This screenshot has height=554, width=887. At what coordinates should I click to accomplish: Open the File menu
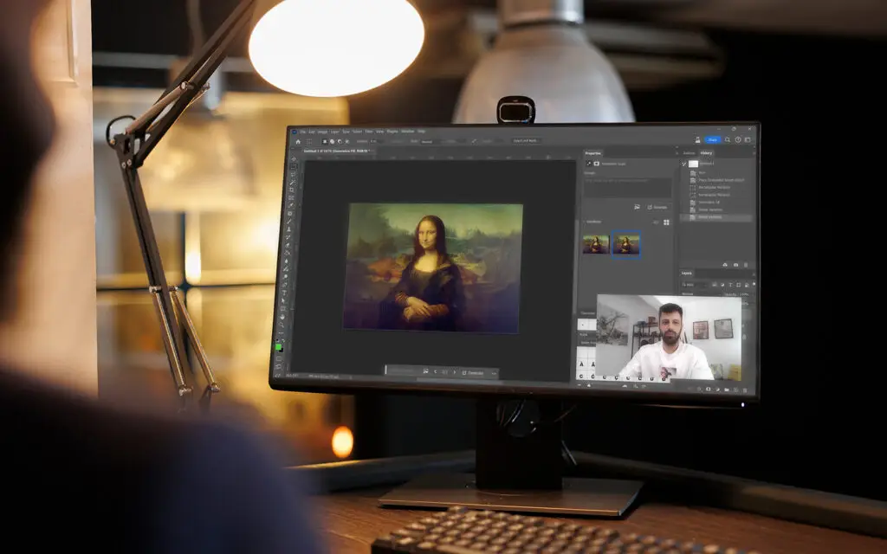[x=302, y=132]
